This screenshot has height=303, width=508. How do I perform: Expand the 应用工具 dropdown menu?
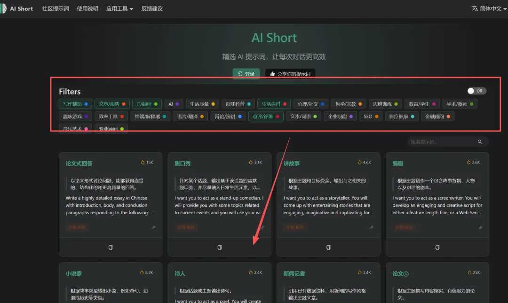click(119, 9)
